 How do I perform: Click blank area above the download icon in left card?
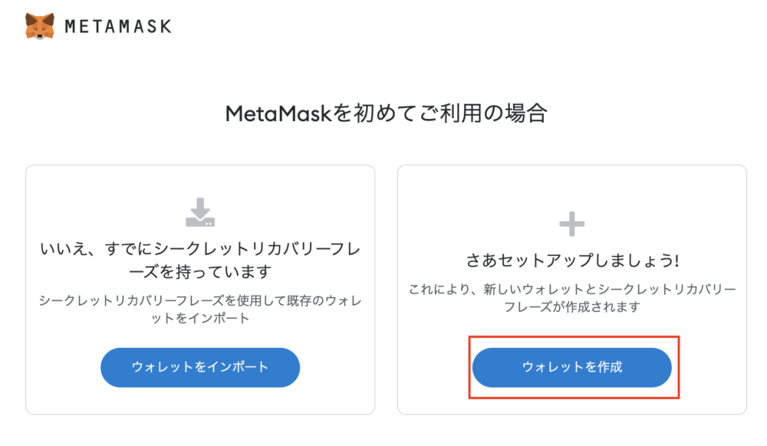(x=200, y=181)
